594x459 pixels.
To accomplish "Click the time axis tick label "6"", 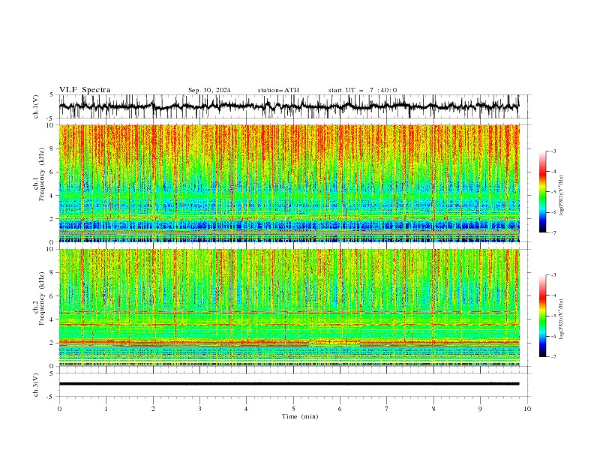I will (x=340, y=409).
